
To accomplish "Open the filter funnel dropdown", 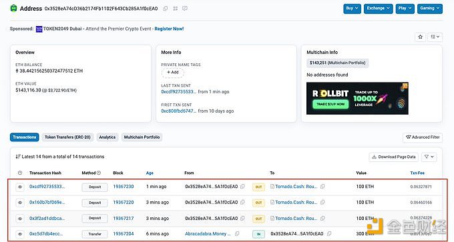I will tap(429, 157).
